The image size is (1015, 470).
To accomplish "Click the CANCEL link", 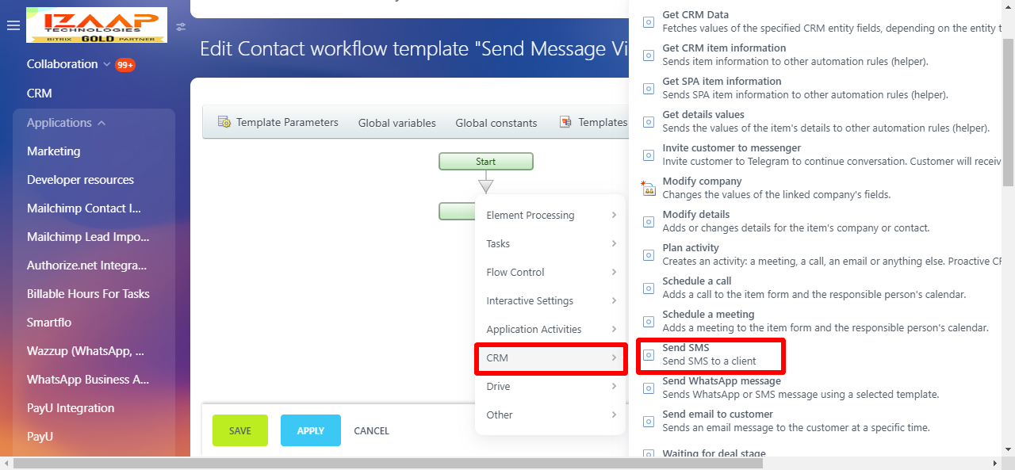I will tap(371, 430).
